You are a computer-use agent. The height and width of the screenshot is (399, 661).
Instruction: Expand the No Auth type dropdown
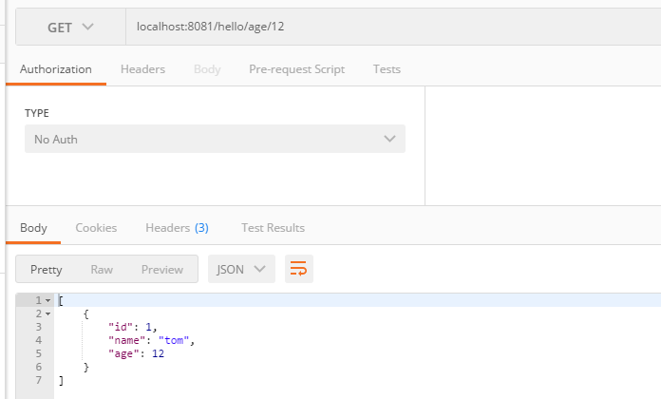pos(215,139)
